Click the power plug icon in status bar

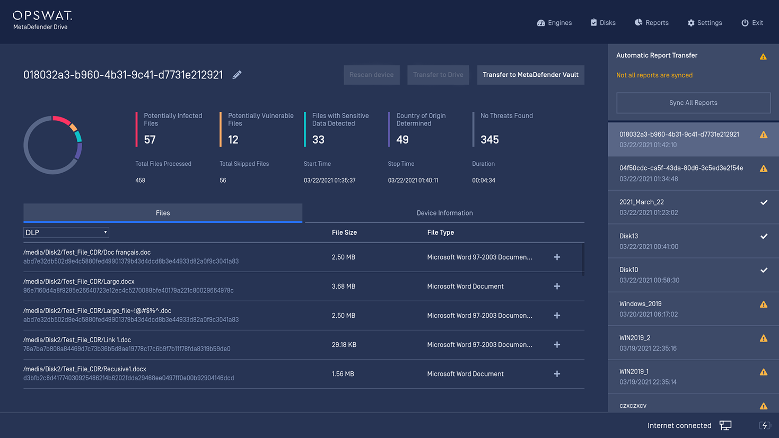point(764,425)
